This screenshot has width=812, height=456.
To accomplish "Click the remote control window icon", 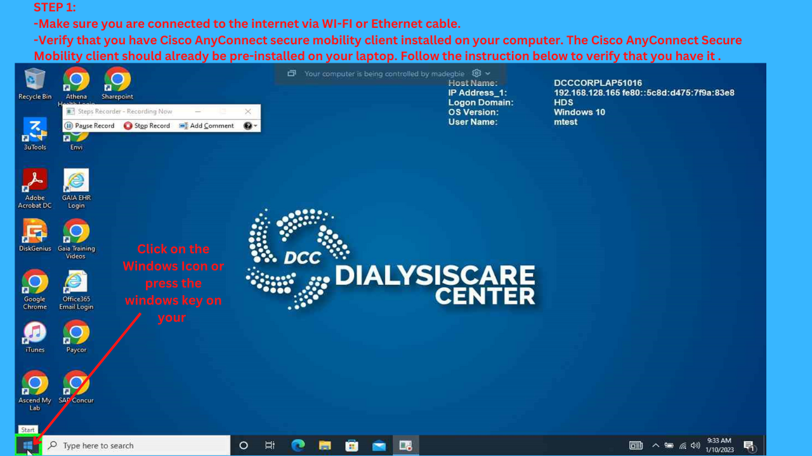I will (x=291, y=73).
